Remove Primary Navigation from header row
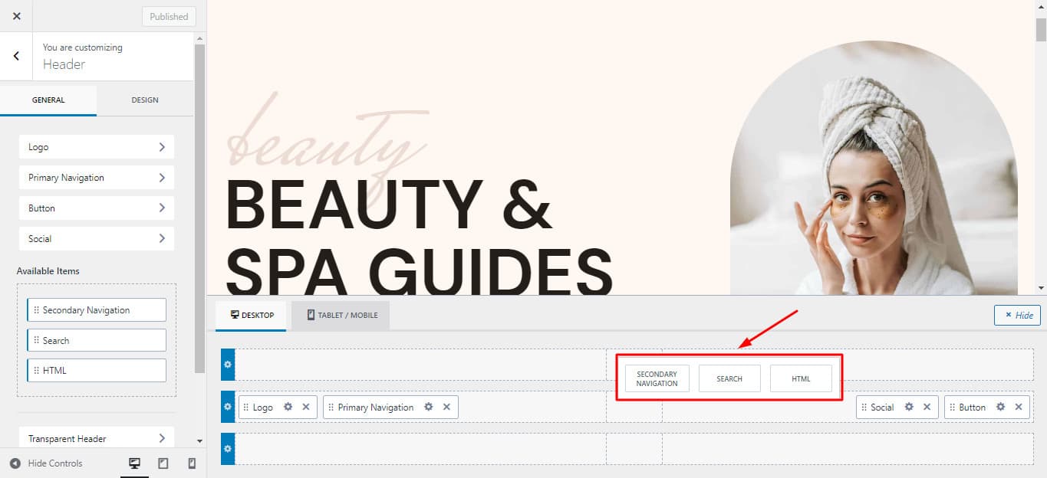The height and width of the screenshot is (478, 1047). 446,407
